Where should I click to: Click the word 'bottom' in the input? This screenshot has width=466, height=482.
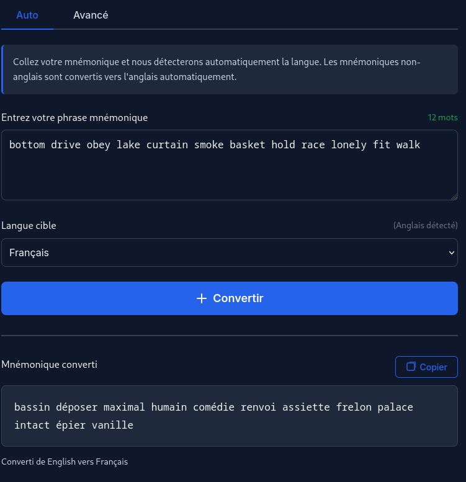(x=27, y=145)
